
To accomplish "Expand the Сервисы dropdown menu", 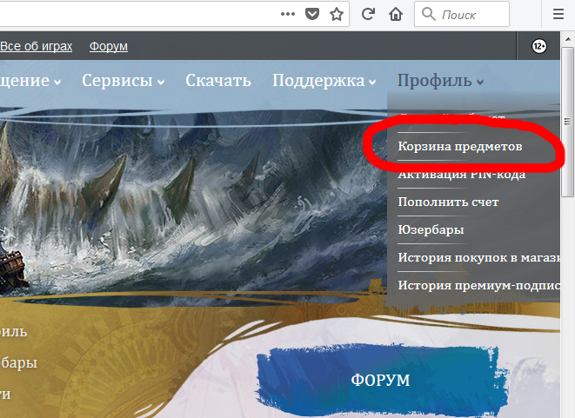I will 123,80.
